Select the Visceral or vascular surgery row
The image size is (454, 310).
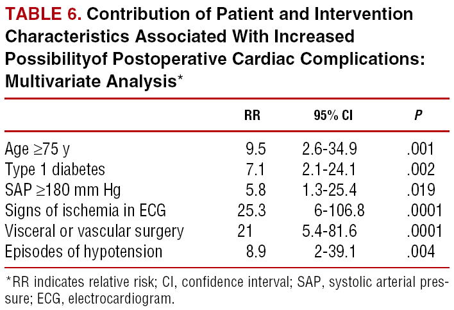[94, 232]
